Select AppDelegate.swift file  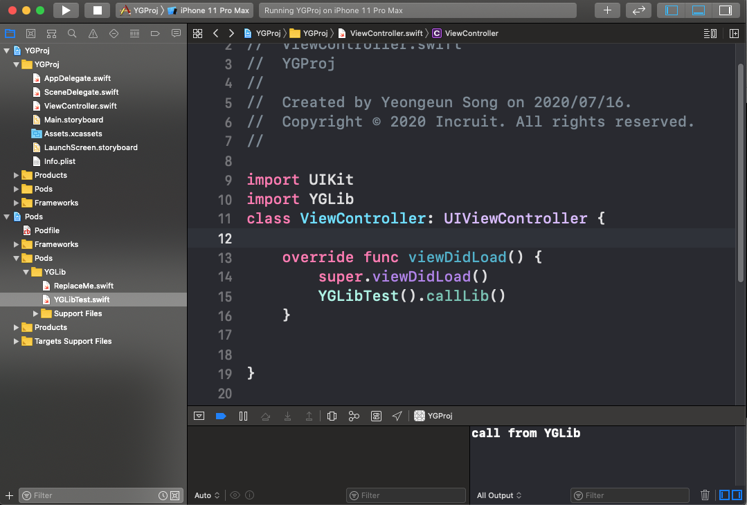click(77, 78)
